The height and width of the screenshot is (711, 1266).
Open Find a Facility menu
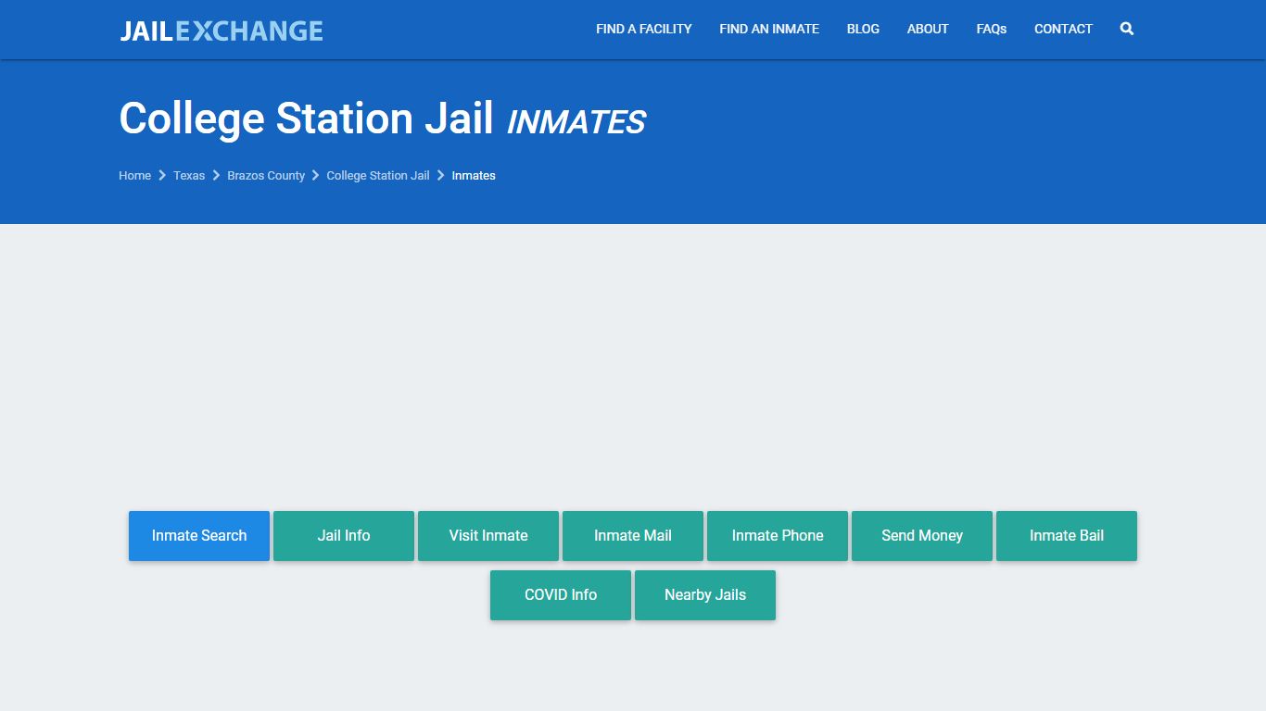tap(644, 29)
